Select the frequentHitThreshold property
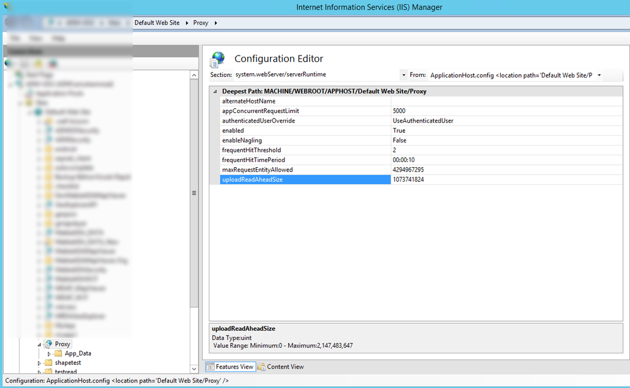The width and height of the screenshot is (630, 388). (x=305, y=150)
